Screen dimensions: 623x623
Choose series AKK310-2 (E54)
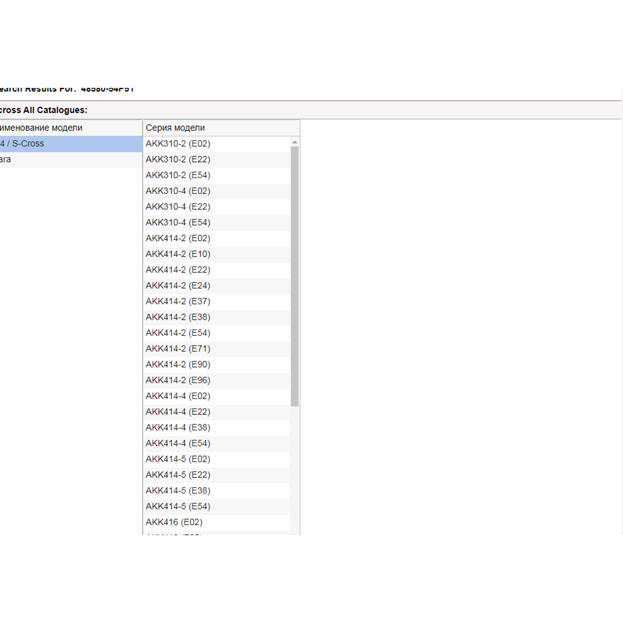[x=178, y=175]
